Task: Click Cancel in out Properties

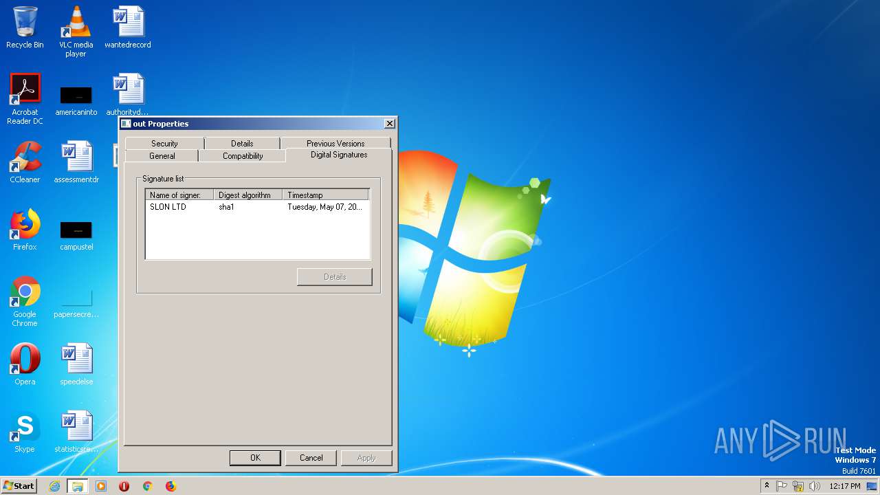Action: click(x=311, y=458)
